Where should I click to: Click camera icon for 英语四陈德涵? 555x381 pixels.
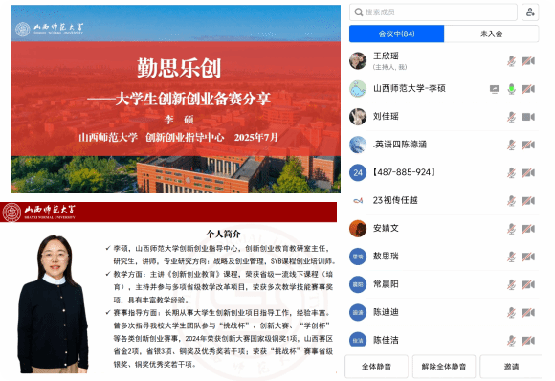coord(528,145)
